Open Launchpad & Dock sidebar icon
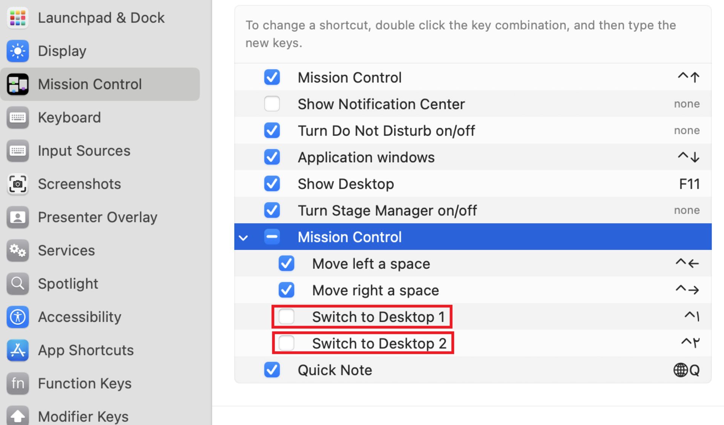The height and width of the screenshot is (425, 724). (17, 18)
